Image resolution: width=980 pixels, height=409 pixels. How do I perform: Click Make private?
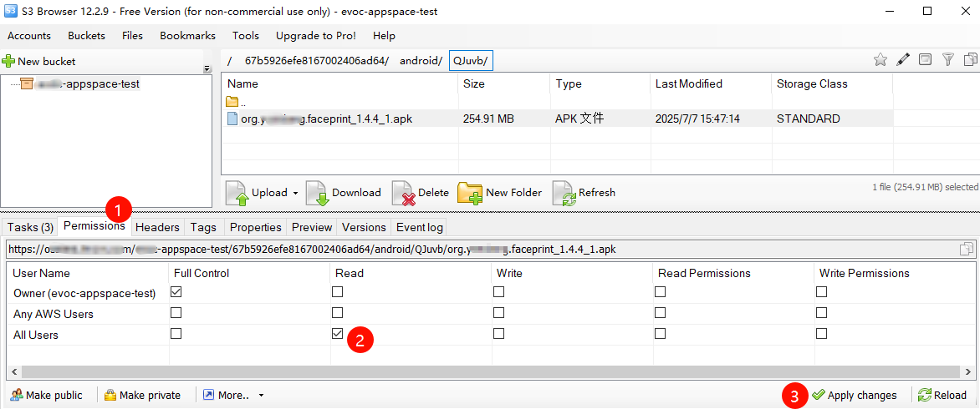[x=142, y=396]
